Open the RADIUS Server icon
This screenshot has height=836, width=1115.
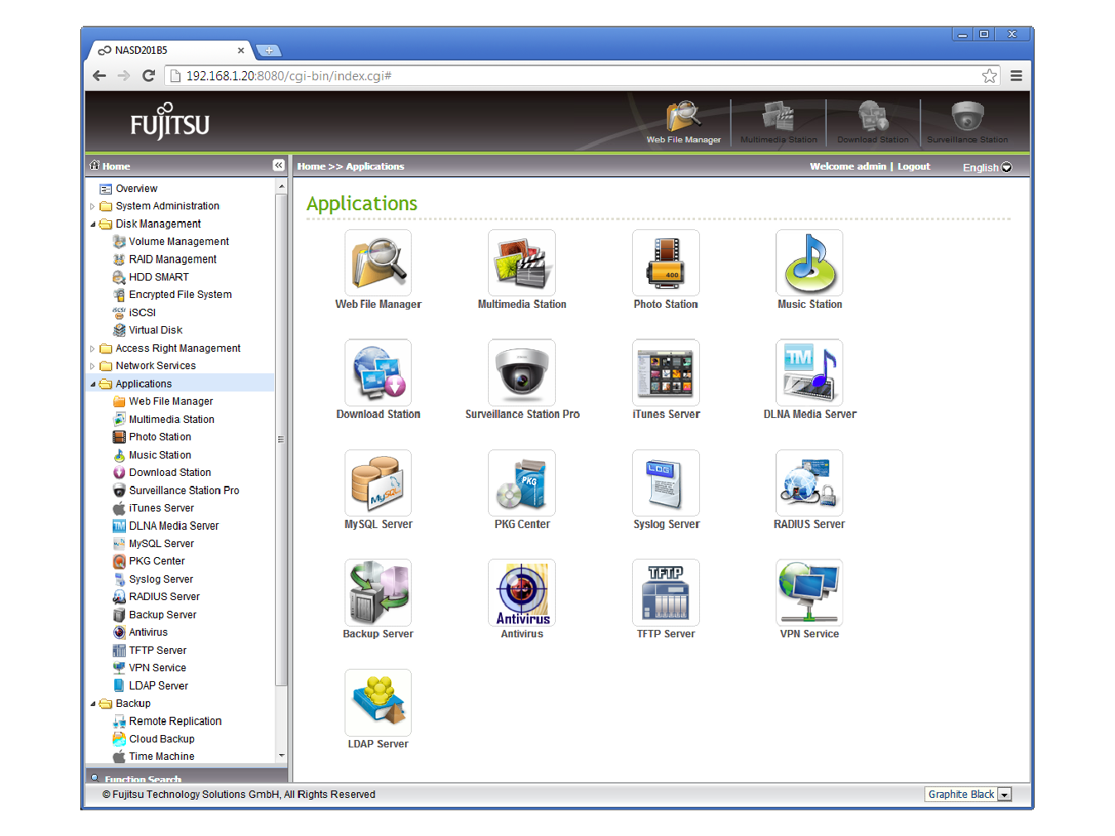(809, 483)
